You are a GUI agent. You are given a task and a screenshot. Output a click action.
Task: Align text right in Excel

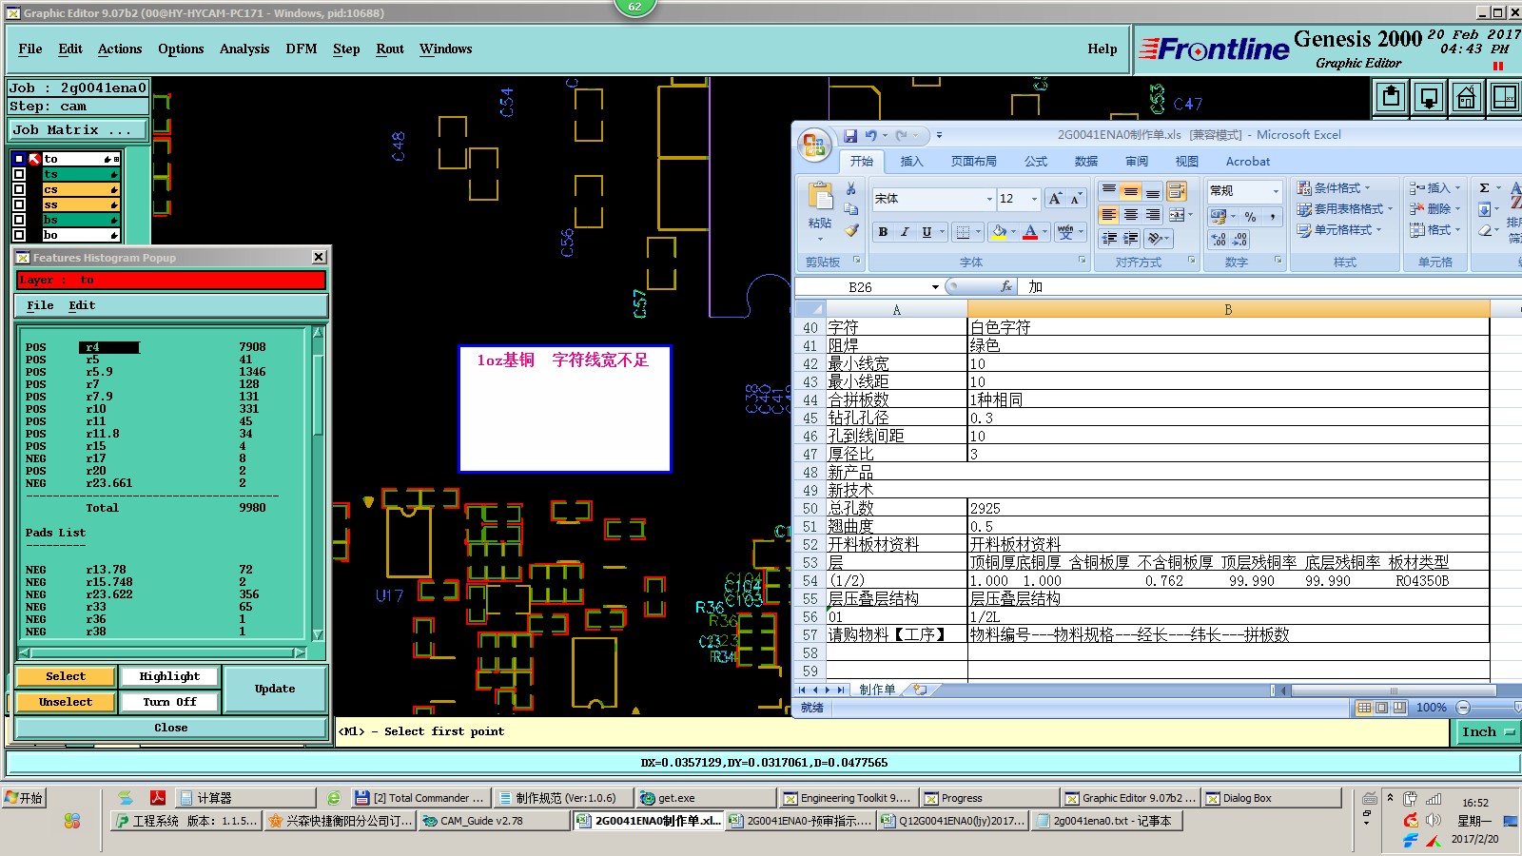1153,215
